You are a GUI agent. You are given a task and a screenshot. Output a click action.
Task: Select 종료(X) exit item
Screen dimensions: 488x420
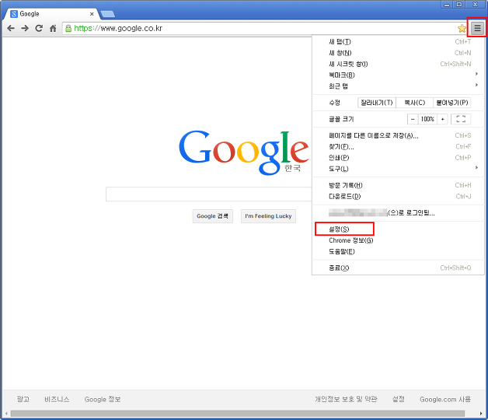click(398, 268)
